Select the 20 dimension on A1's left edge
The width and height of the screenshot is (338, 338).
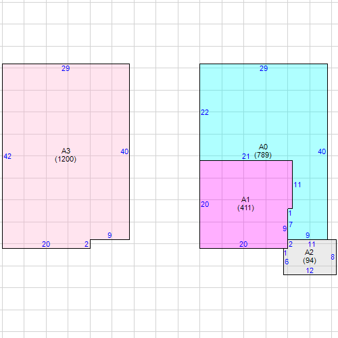[205, 204]
